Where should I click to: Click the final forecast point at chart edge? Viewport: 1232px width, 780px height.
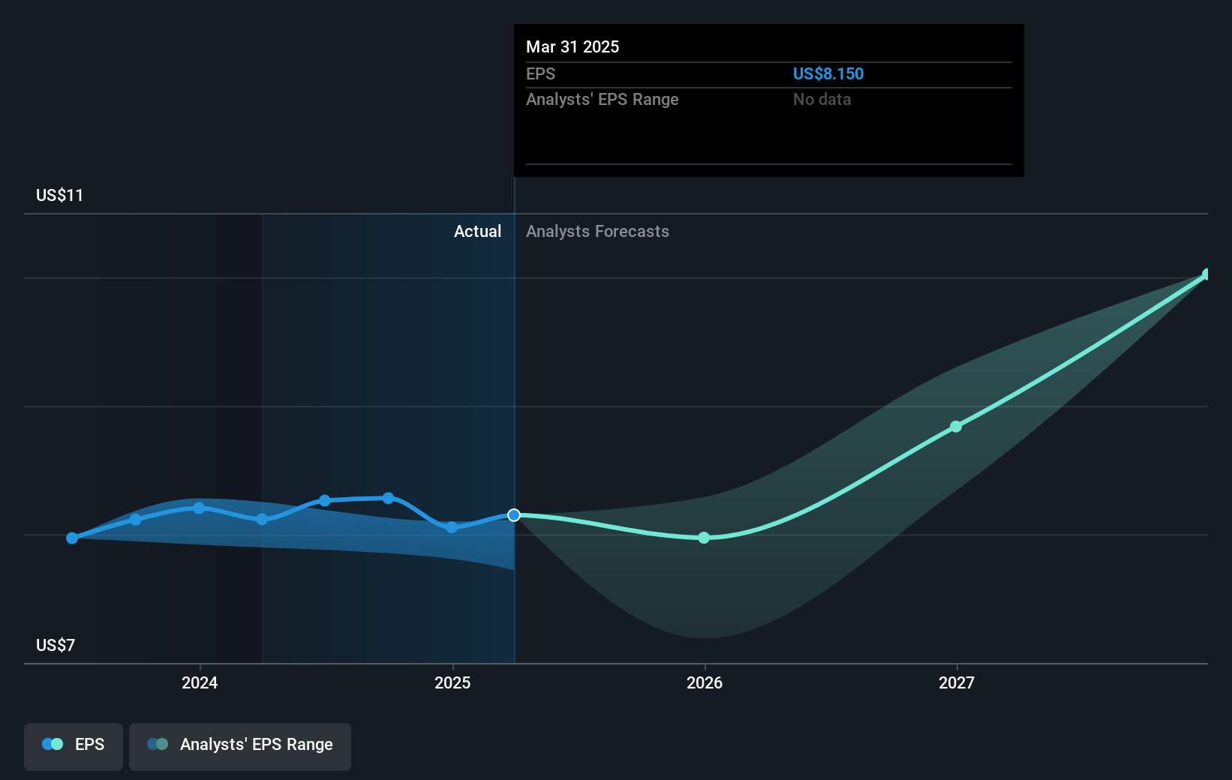(1206, 274)
